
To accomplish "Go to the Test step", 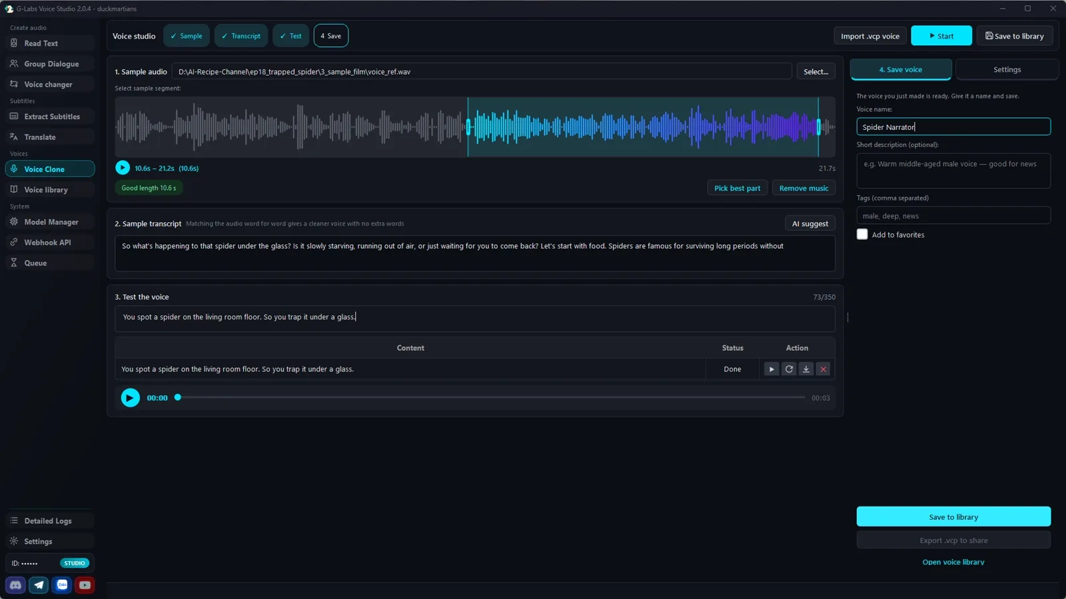I will coord(290,36).
